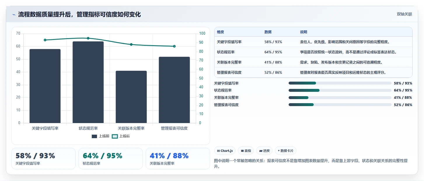Toggle the 上线前 legend entry
This screenshot has width=424, height=181.
[100, 136]
